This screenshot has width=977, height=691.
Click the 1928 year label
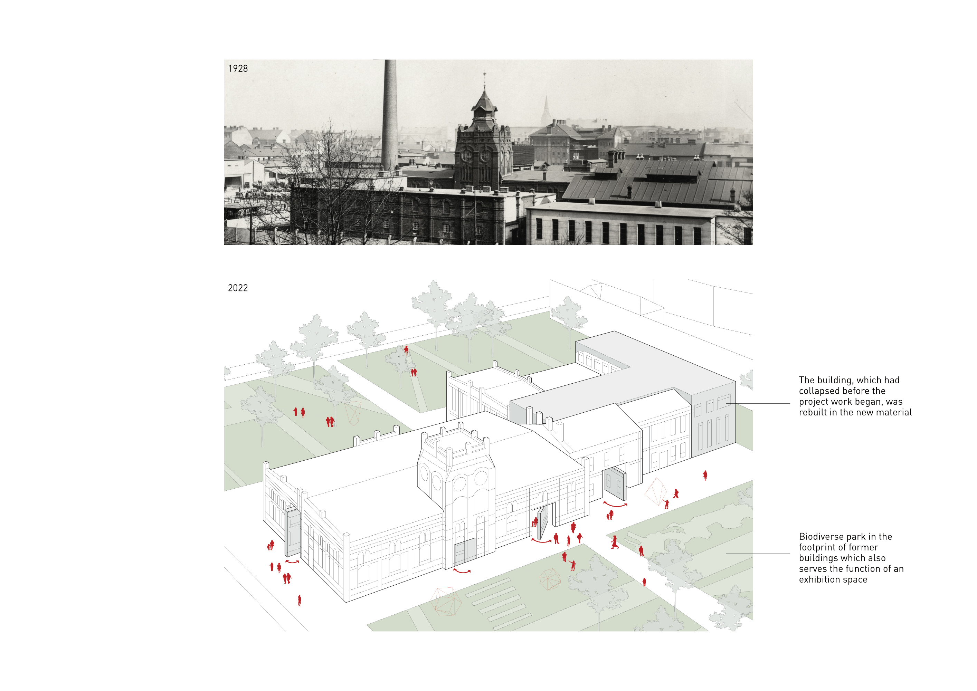[238, 68]
